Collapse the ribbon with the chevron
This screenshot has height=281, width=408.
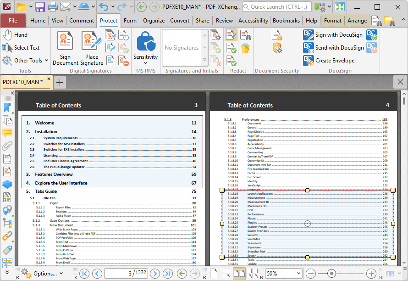403,20
